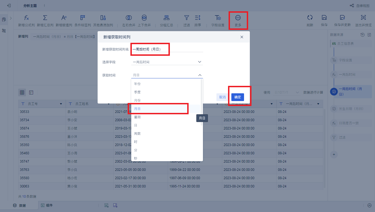Screen dimensions: 375x212
Task: Click layout icon right of 数据来源
Action: [369, 35]
